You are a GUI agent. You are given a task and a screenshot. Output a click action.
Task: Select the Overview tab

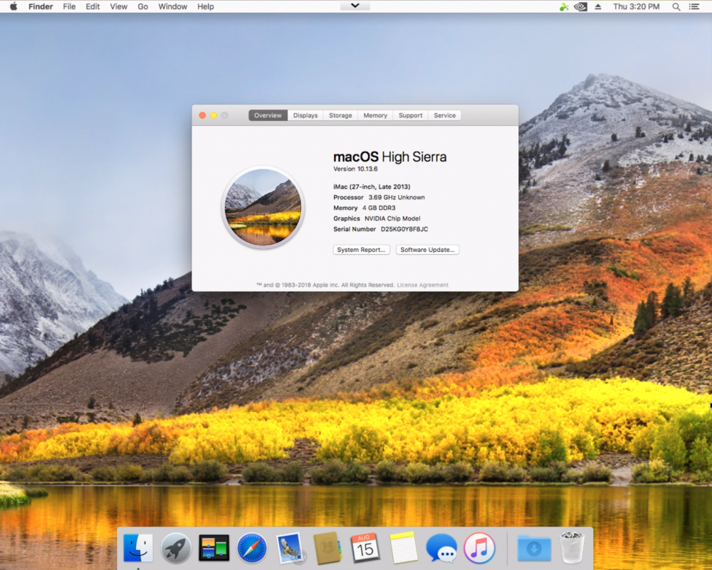[268, 115]
